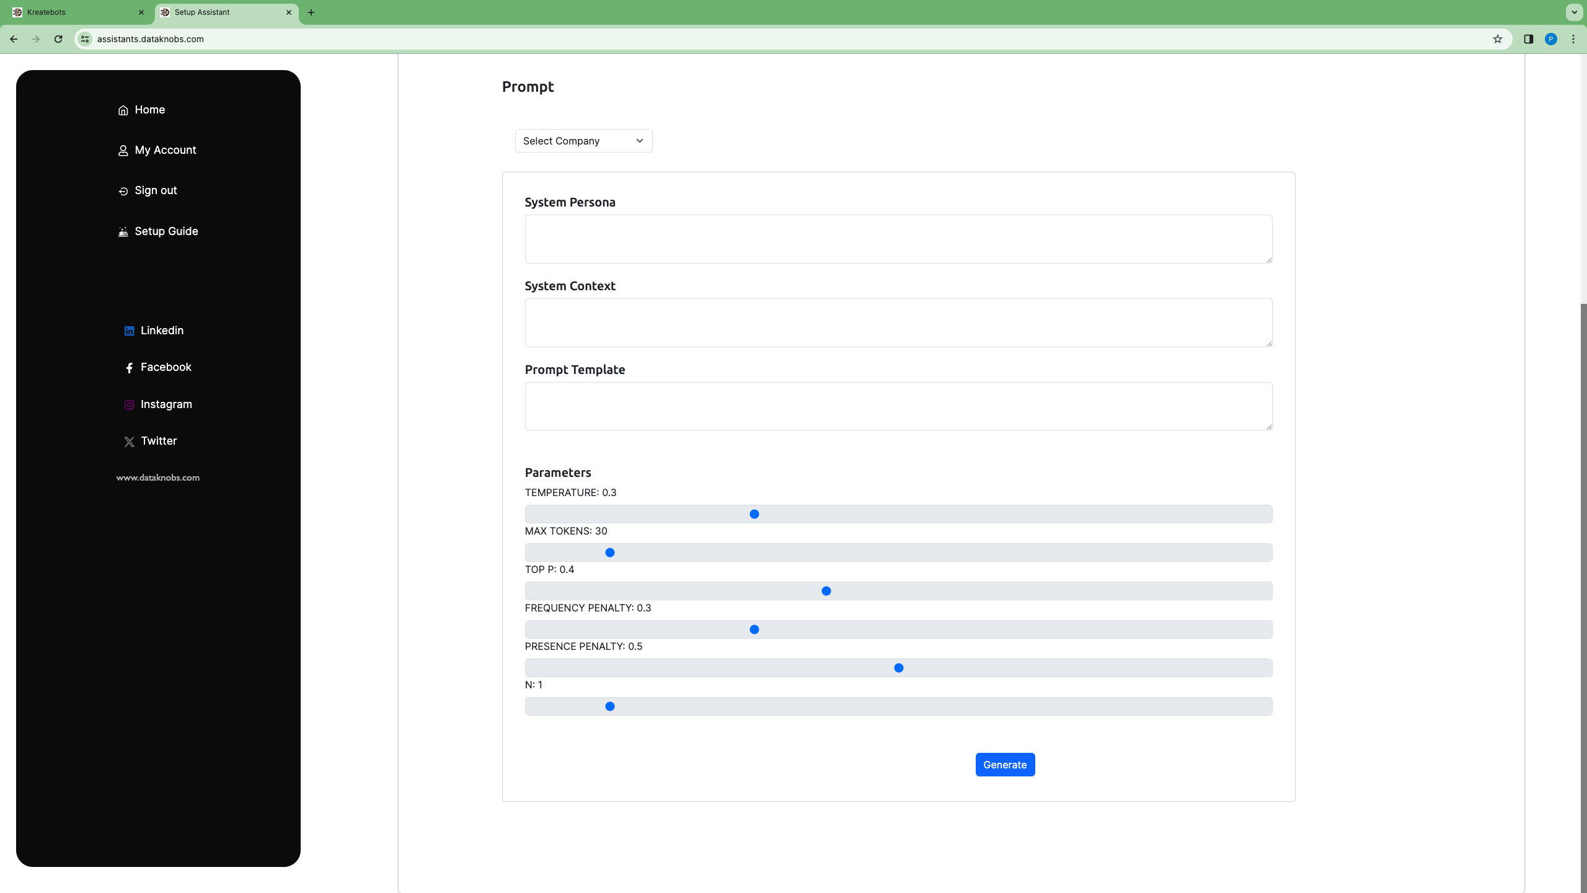Click the LinkedIn social media icon

pos(130,331)
